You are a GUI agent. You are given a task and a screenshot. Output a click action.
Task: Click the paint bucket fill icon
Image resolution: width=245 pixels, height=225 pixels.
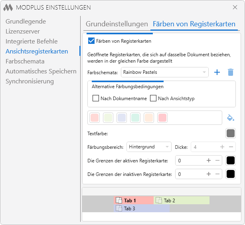[x=231, y=118]
